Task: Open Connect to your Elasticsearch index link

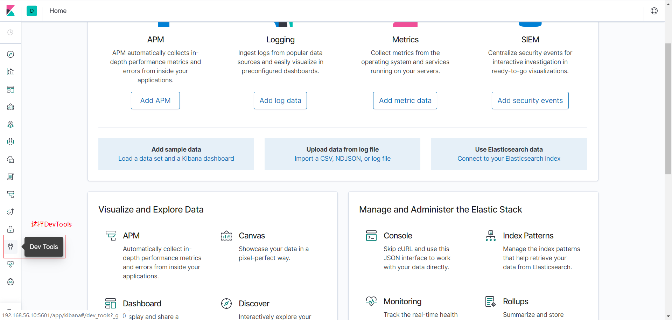Action: coord(509,159)
